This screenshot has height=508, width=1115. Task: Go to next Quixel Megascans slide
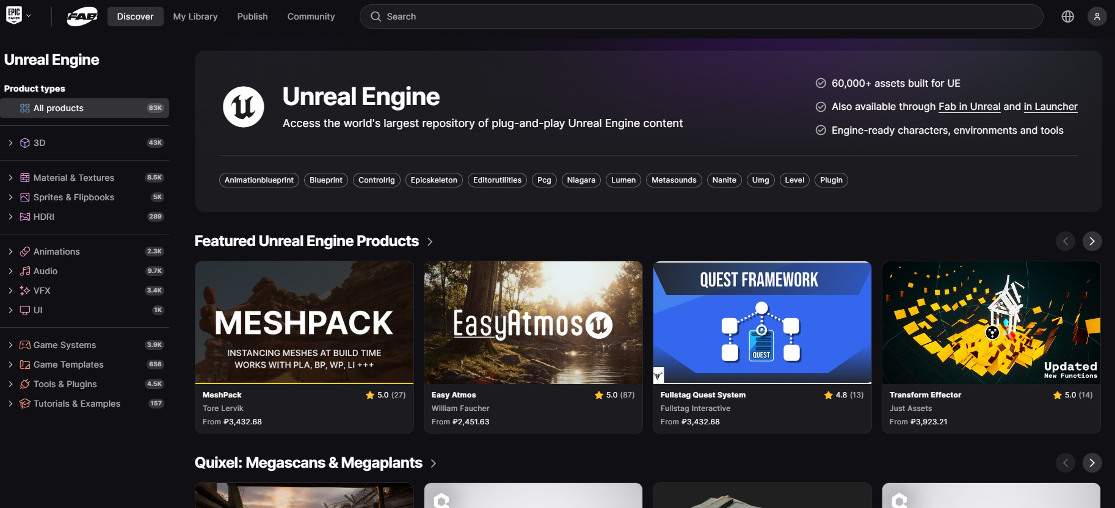1092,463
